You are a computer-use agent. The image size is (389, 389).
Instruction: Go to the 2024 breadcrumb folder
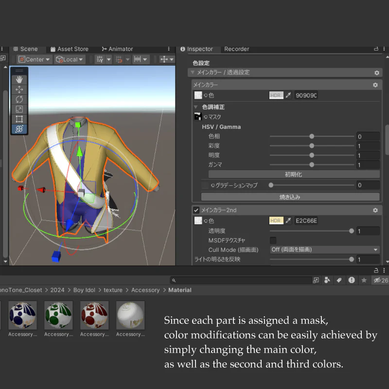tap(57, 290)
